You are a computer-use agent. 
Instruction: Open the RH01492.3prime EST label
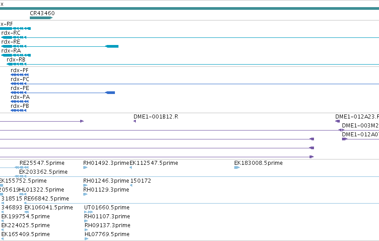(x=106, y=163)
